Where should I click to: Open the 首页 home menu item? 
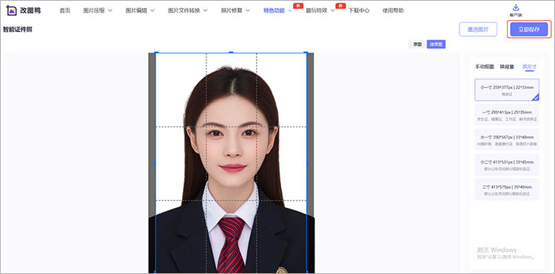click(x=65, y=10)
